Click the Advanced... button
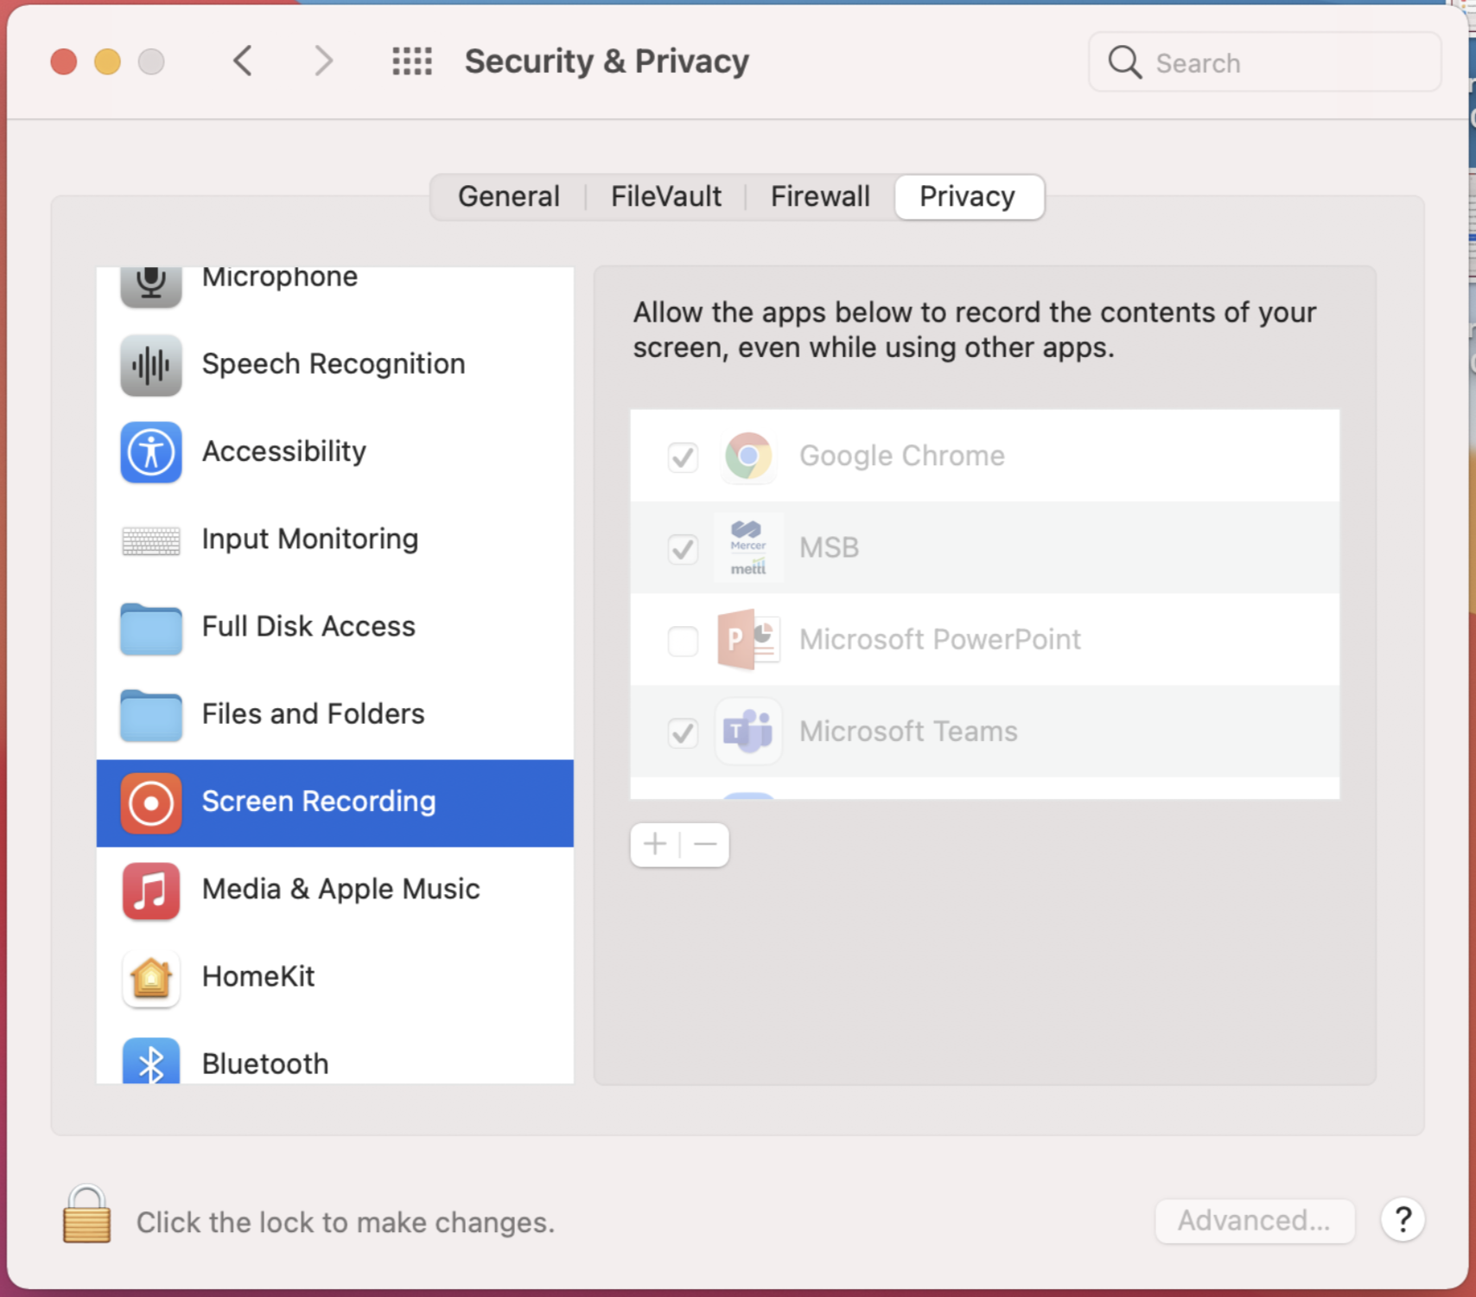The image size is (1476, 1297). click(x=1254, y=1220)
